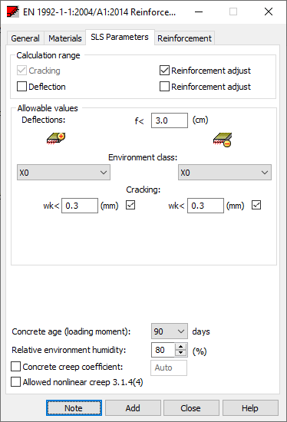Enable the Deflection calculation checkbox

coord(21,87)
